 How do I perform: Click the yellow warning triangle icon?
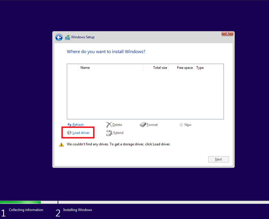(x=61, y=145)
